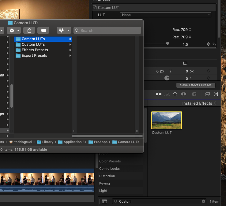Show the Transitions browser icon
226x206 pixels.
pyautogui.click(x=216, y=94)
